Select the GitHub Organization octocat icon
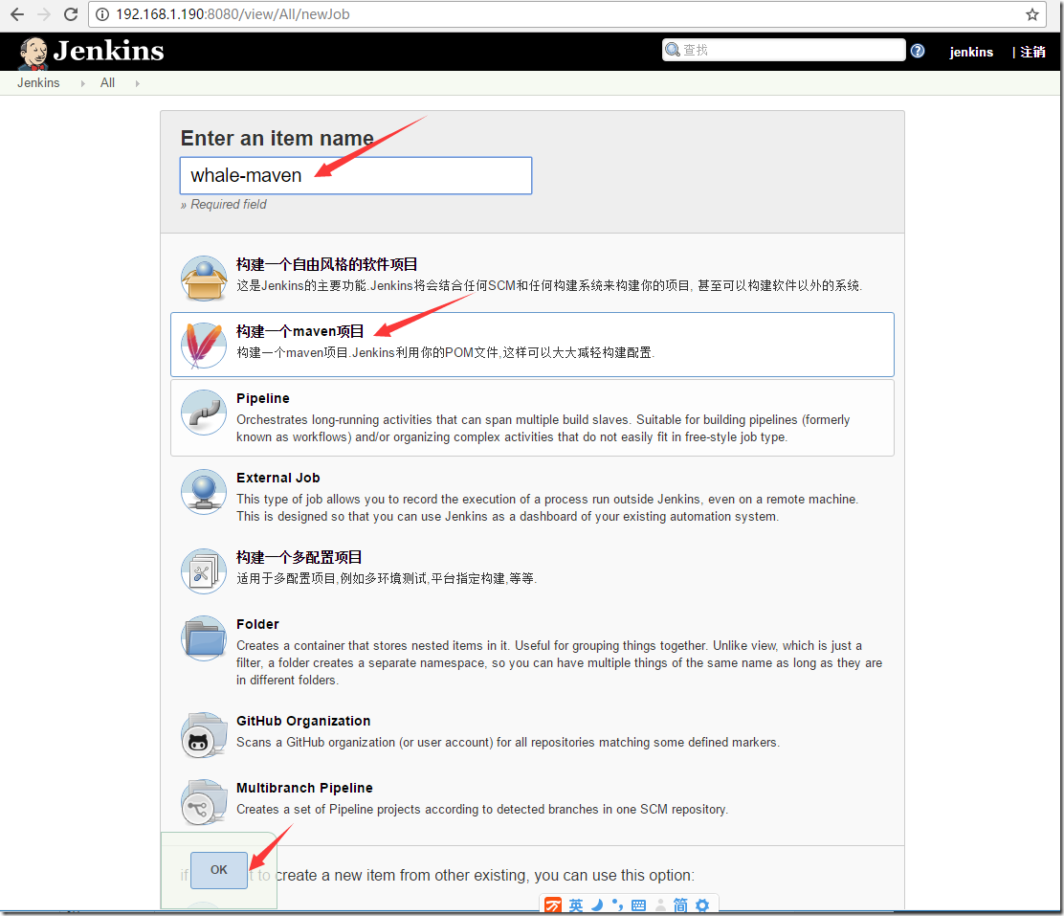 204,735
